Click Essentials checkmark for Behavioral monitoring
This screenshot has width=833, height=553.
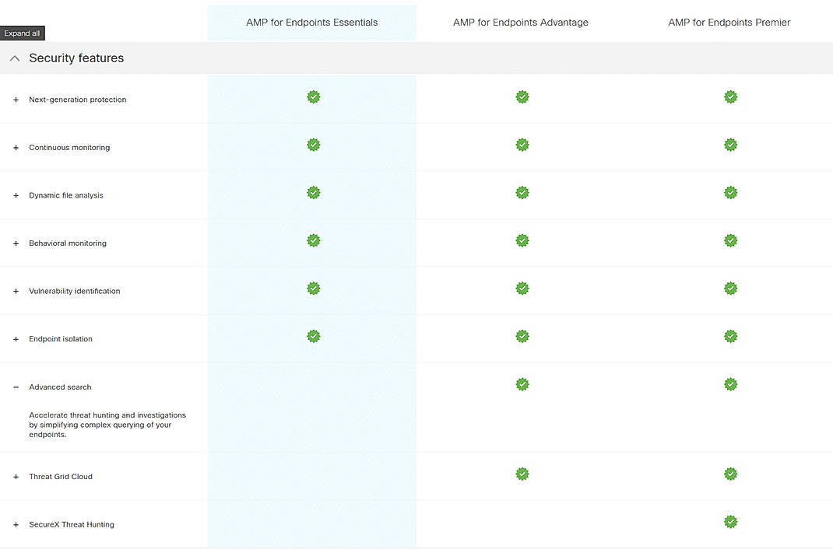[x=314, y=240]
